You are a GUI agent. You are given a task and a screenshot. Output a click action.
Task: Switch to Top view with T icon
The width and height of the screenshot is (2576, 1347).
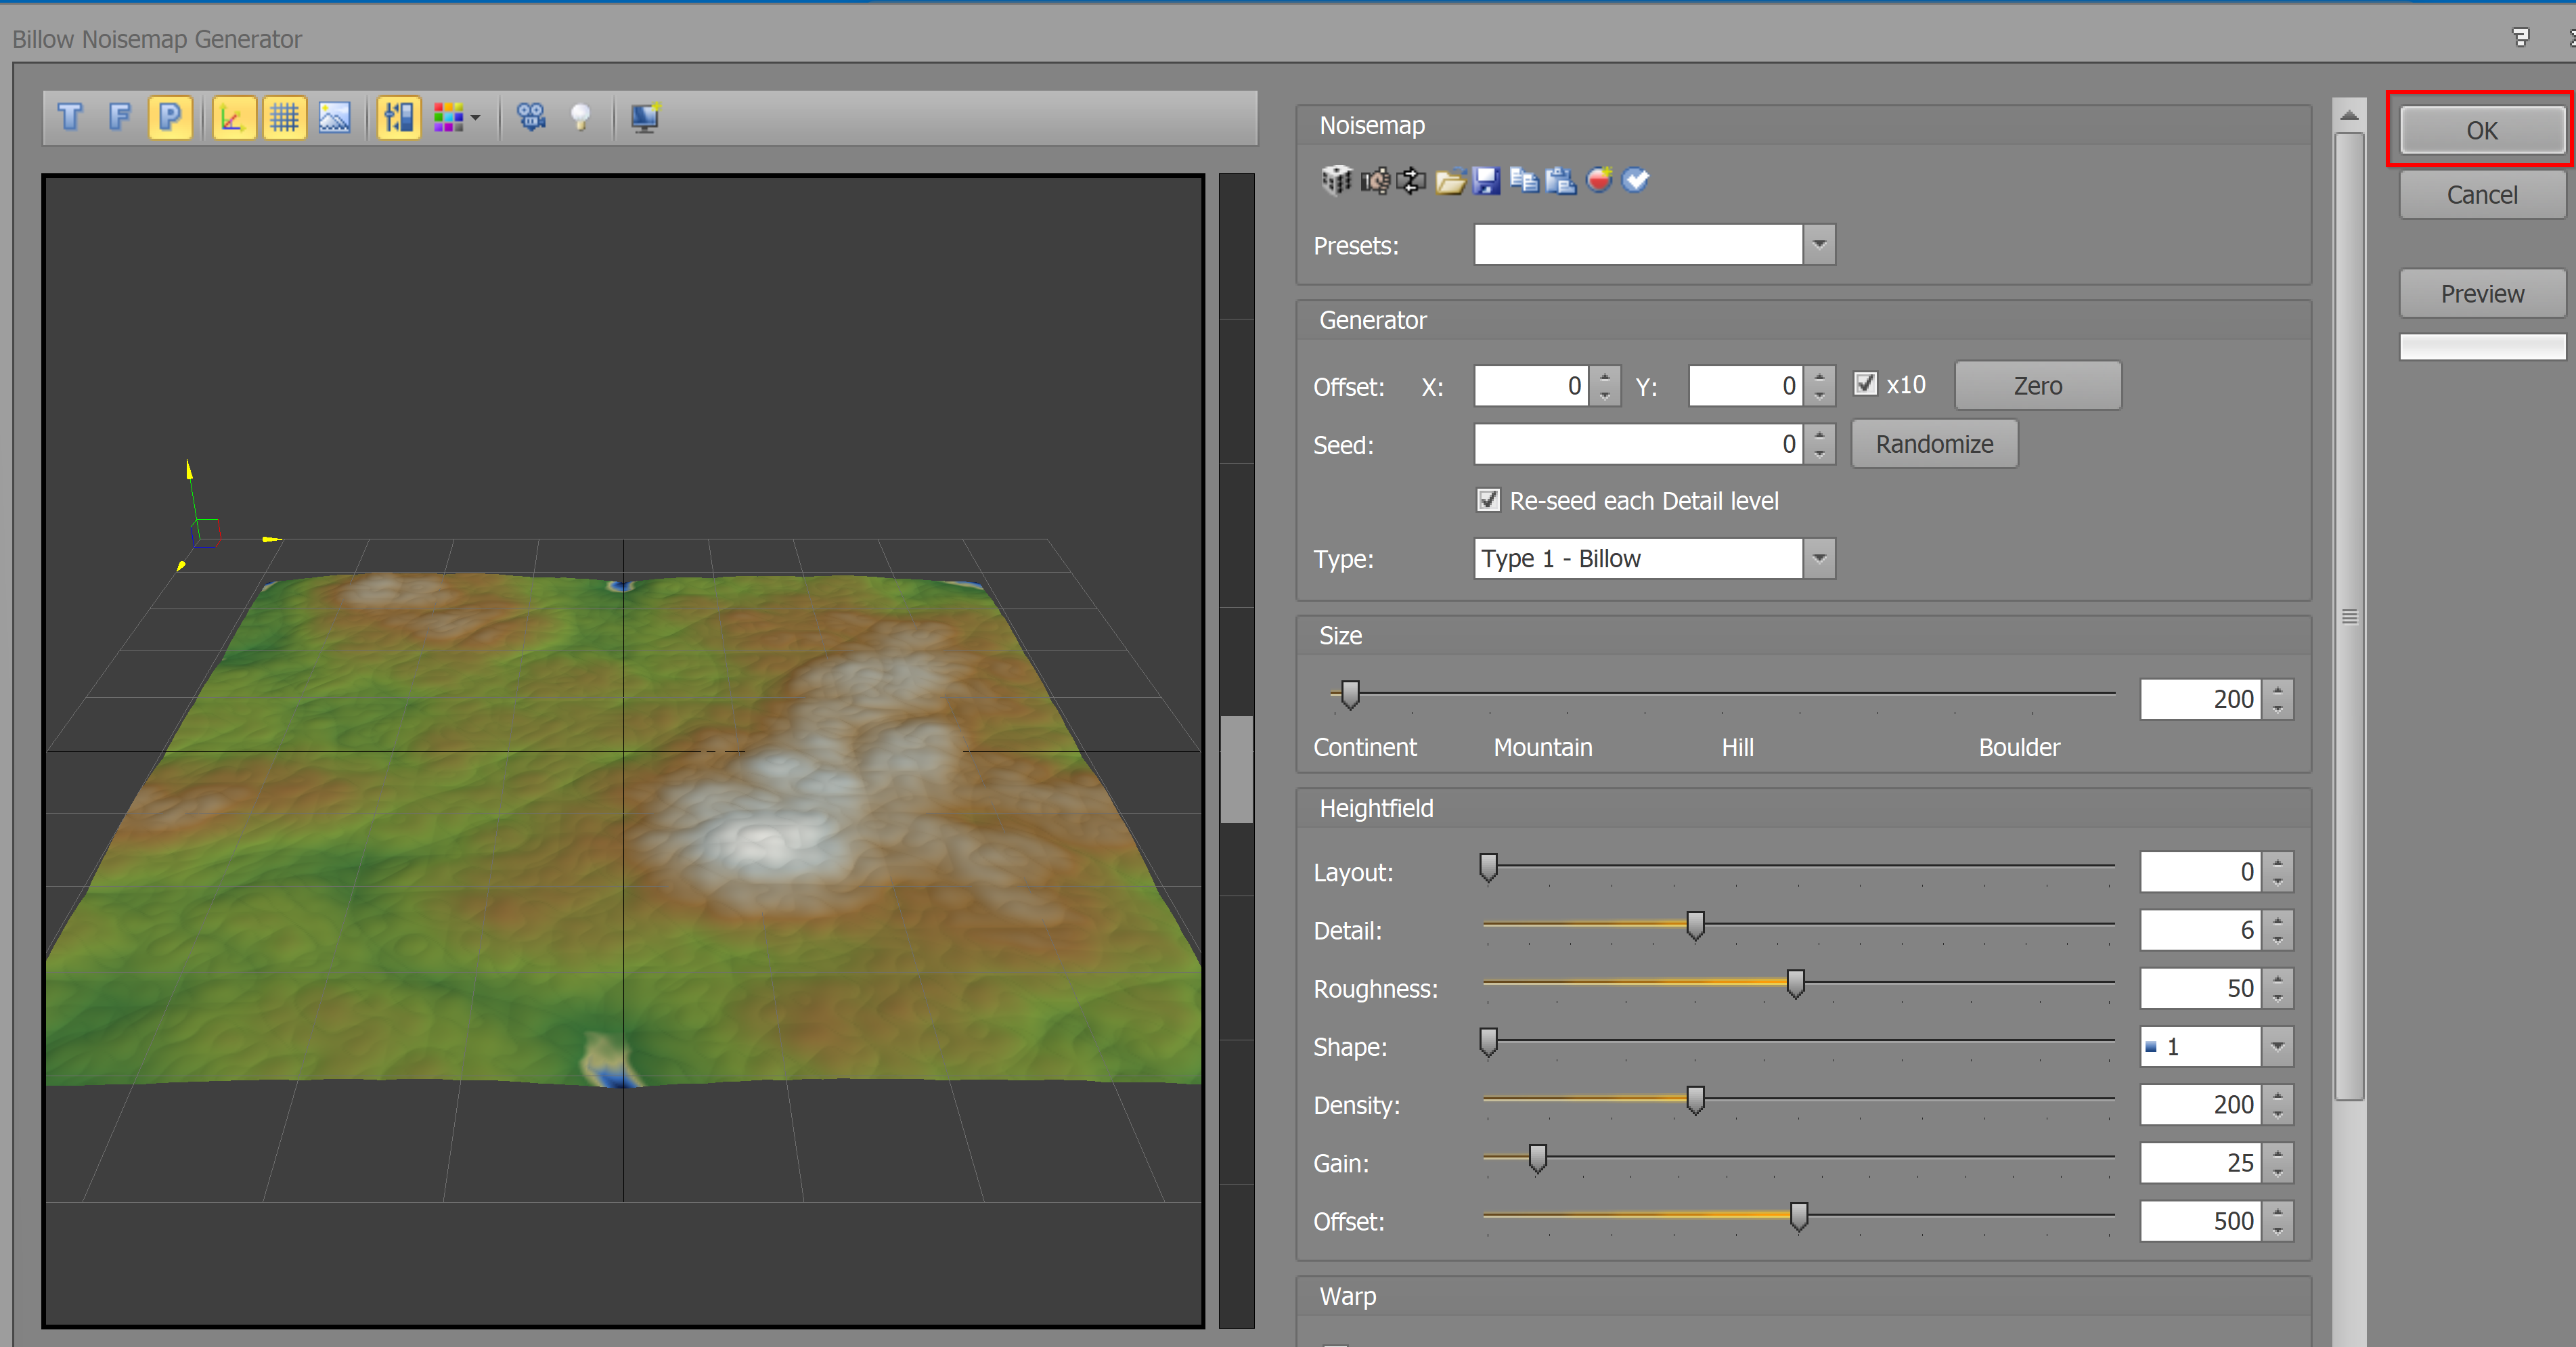pyautogui.click(x=70, y=118)
